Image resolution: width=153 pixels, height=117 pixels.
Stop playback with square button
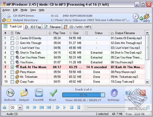(72, 108)
